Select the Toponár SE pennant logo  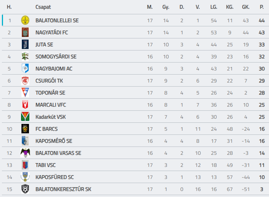click(x=25, y=93)
